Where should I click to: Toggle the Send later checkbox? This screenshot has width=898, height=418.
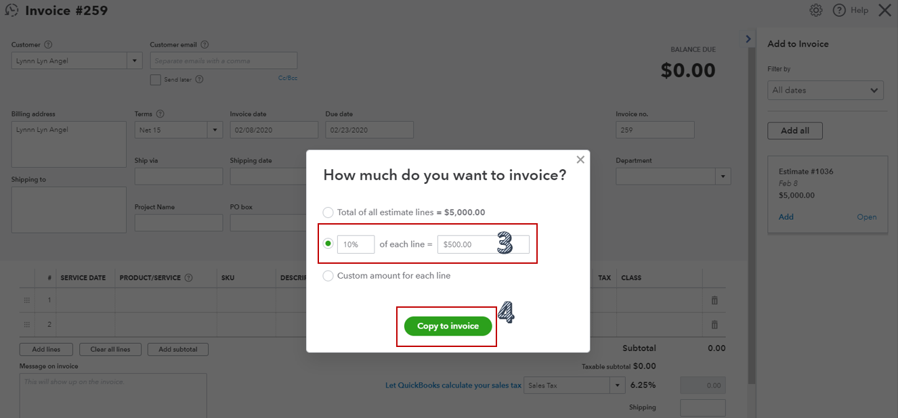pos(156,80)
